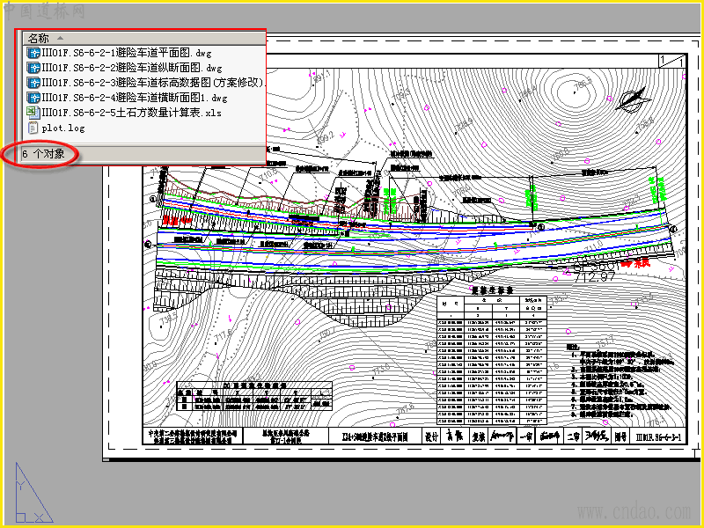Select the 避险车道平面图.dwg file icon

click(33, 53)
